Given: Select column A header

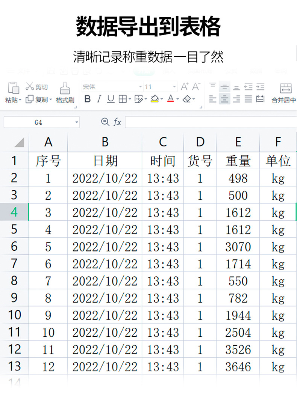Looking at the screenshot, I should [48, 142].
